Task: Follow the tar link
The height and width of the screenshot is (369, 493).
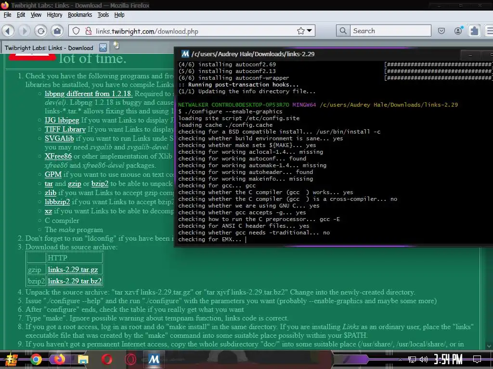Action: pos(49,184)
